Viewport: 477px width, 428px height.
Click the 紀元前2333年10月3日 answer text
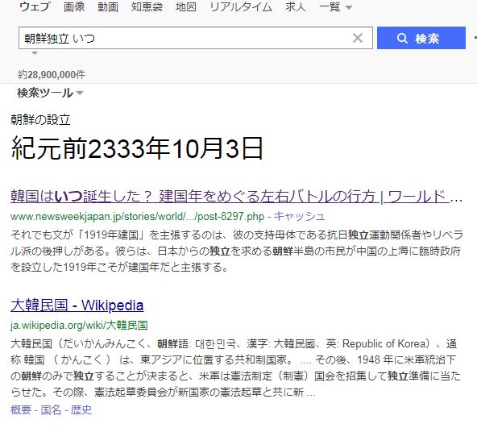point(137,148)
